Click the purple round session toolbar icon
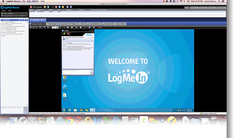The height and width of the screenshot is (138, 236). pyautogui.click(x=67, y=7)
